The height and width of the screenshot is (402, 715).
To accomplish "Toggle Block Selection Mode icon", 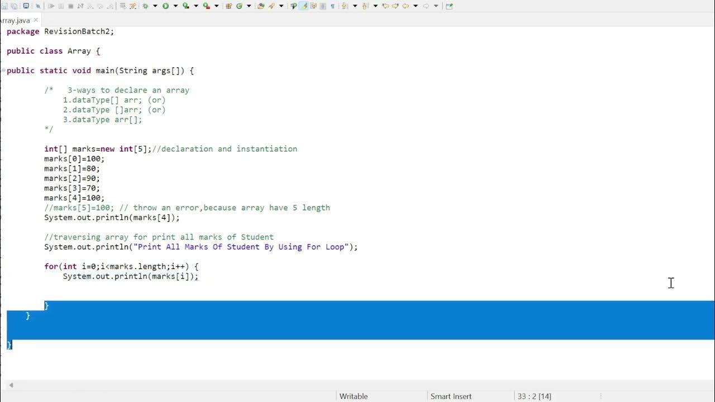I will click(x=323, y=6).
